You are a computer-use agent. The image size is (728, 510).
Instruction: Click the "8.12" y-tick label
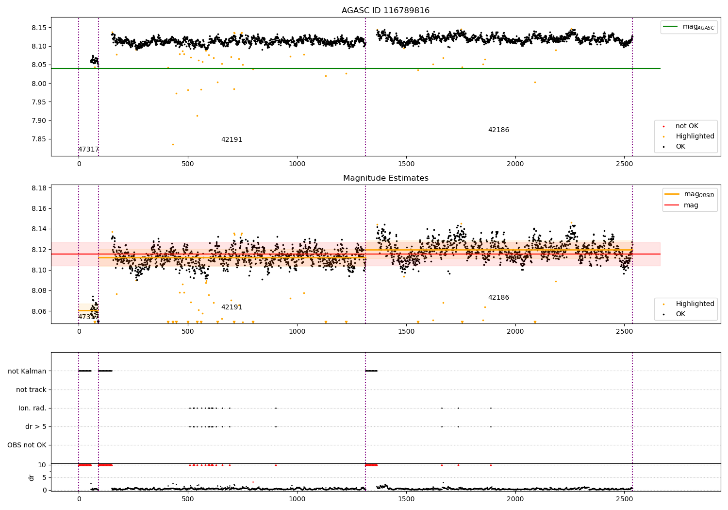(39, 250)
